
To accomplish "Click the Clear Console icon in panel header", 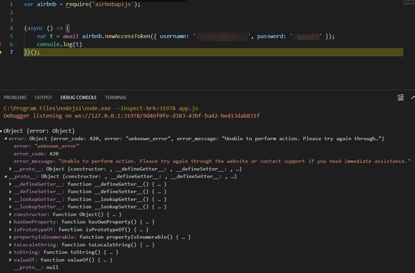I will tap(401, 97).
